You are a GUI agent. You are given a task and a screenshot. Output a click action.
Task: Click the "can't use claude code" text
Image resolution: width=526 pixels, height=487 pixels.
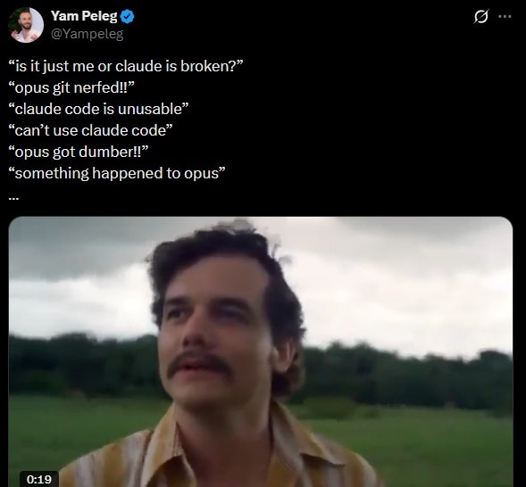coord(90,130)
